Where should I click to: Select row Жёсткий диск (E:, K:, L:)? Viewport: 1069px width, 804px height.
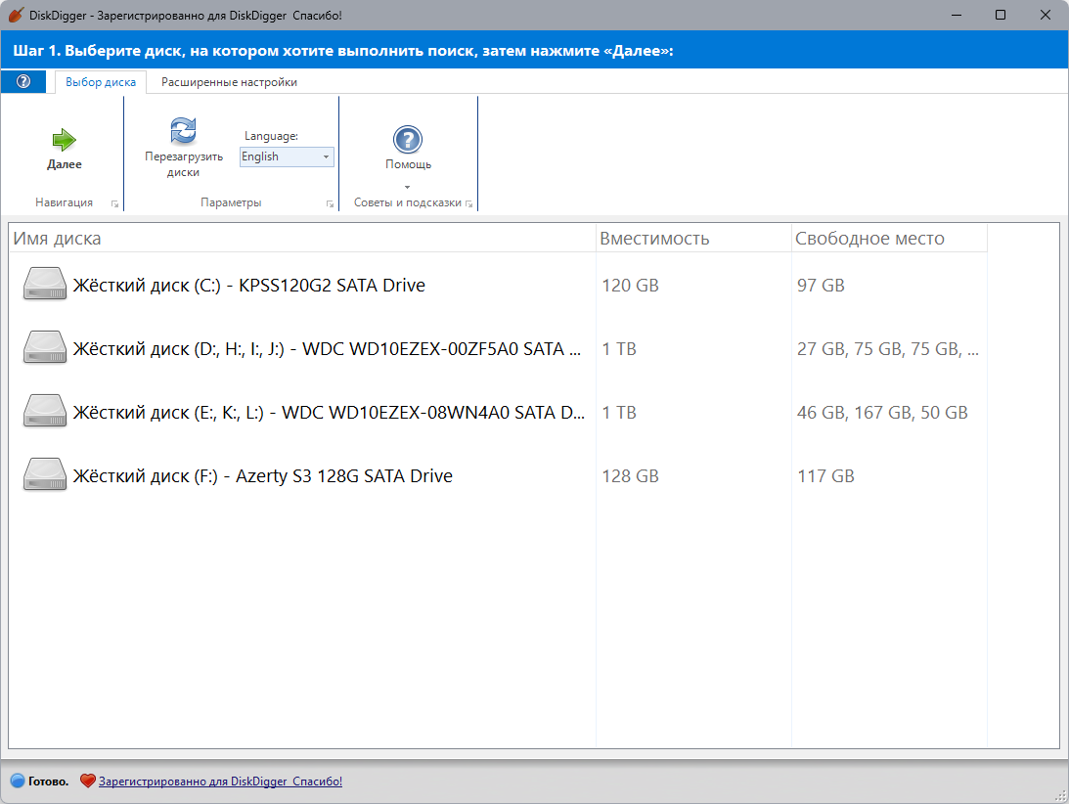pos(499,412)
